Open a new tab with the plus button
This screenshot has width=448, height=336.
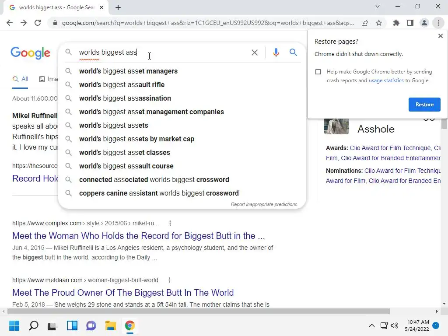click(x=118, y=7)
